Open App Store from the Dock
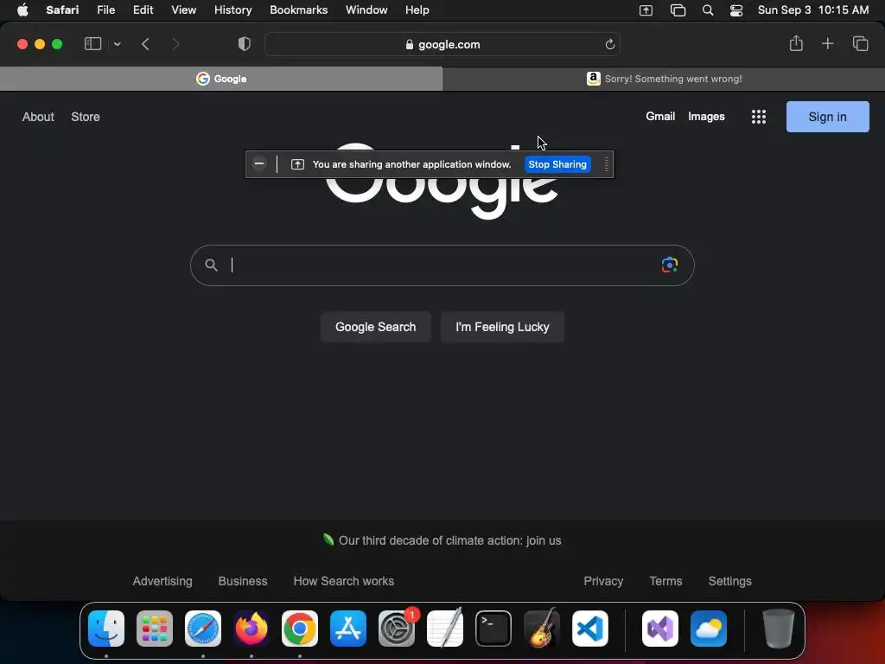The height and width of the screenshot is (664, 885). pos(348,629)
